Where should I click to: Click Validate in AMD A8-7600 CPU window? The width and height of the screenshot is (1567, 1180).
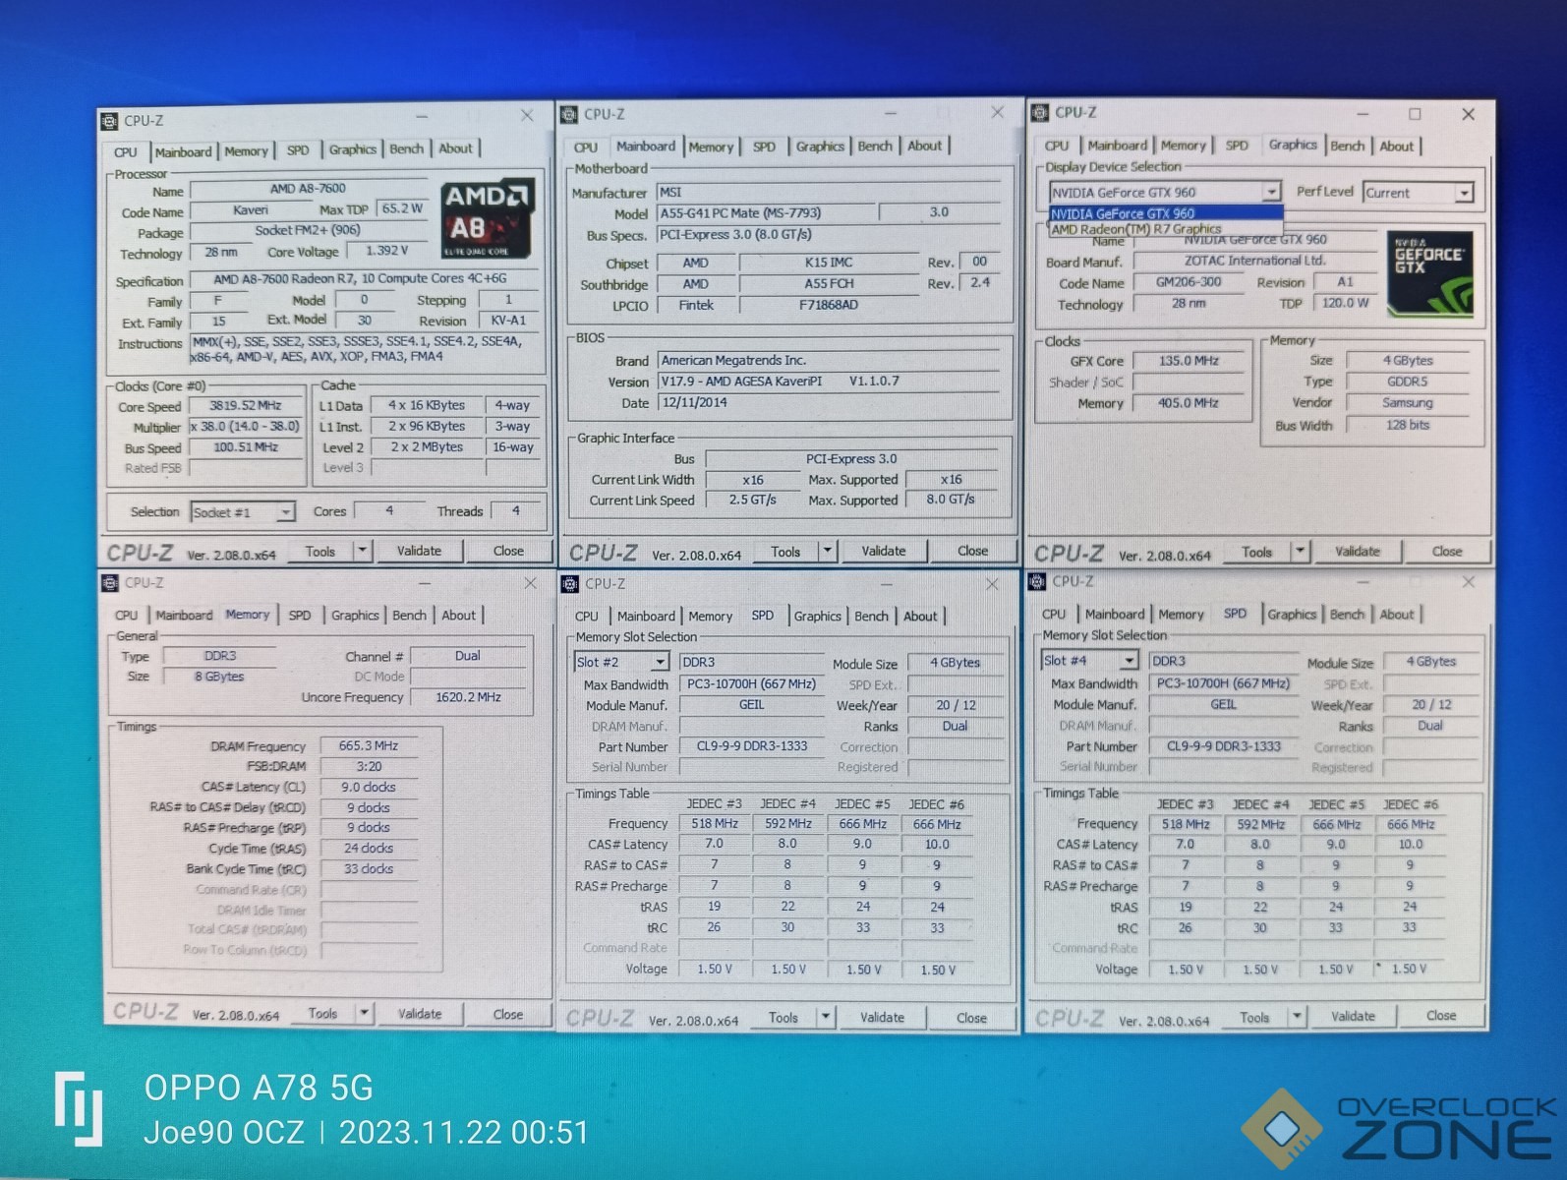[x=419, y=551]
